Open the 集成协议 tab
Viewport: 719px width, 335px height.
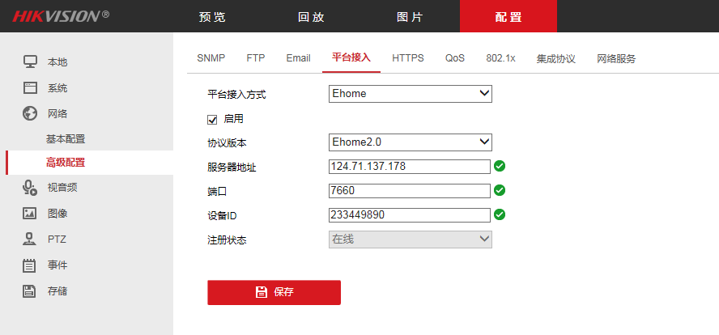[555, 58]
